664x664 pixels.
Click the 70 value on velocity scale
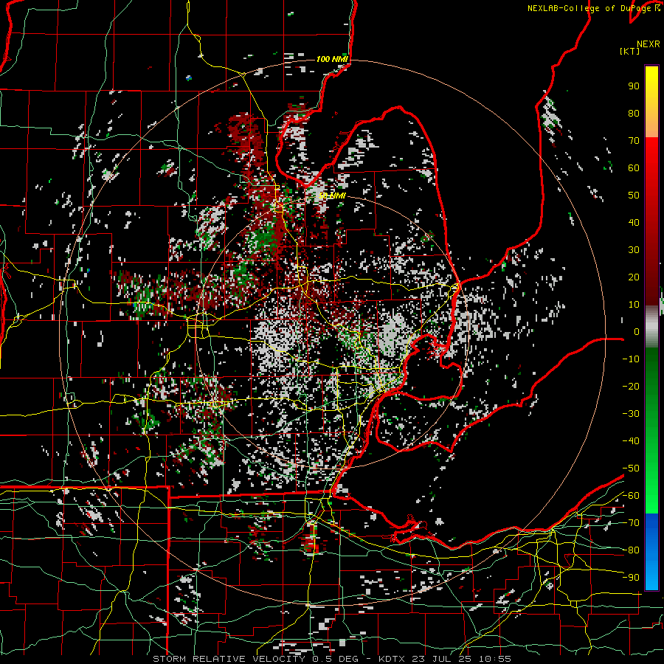(x=634, y=141)
